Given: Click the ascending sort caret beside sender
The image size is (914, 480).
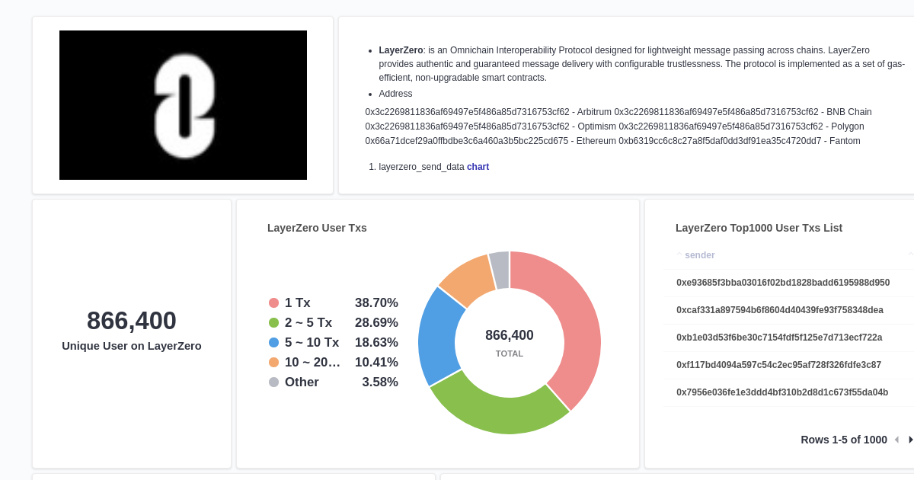Looking at the screenshot, I should [x=679, y=252].
